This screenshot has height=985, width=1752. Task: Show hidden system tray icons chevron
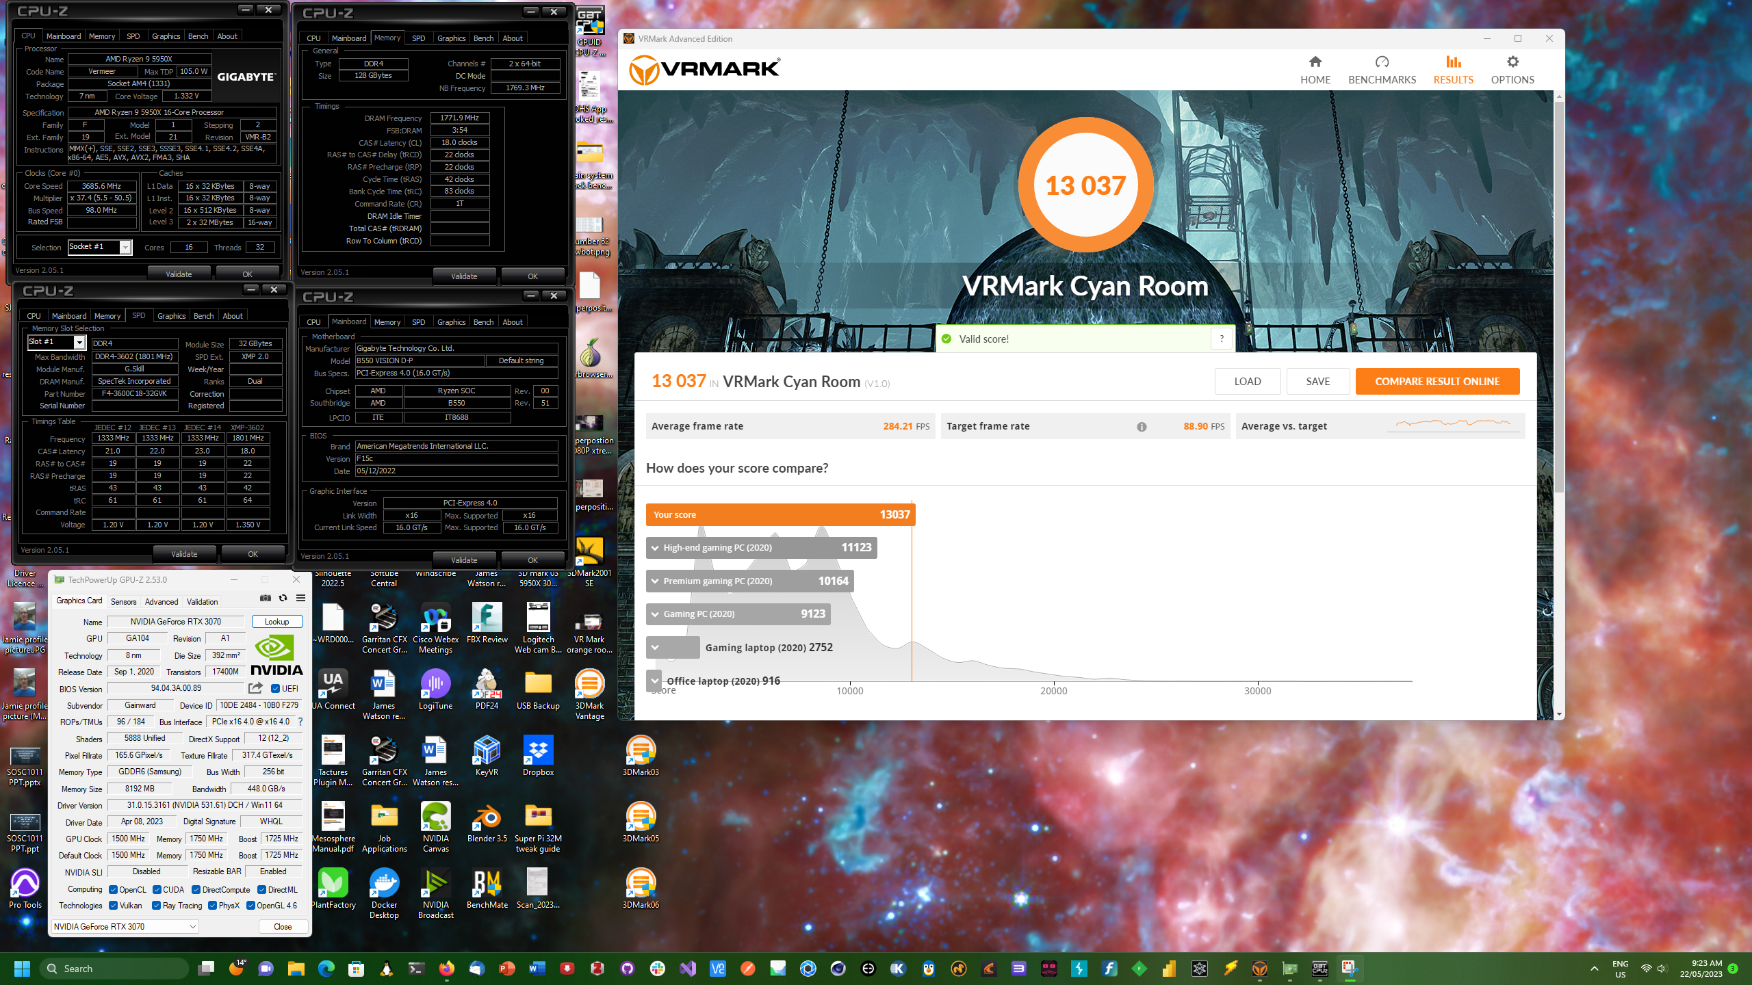1595,969
